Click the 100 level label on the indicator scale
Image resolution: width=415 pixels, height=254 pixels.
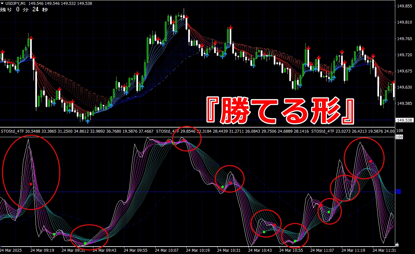[399, 137]
